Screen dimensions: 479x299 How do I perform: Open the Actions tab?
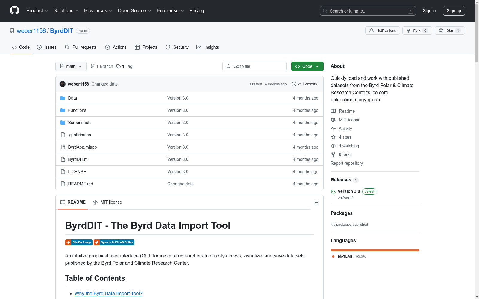[116, 47]
